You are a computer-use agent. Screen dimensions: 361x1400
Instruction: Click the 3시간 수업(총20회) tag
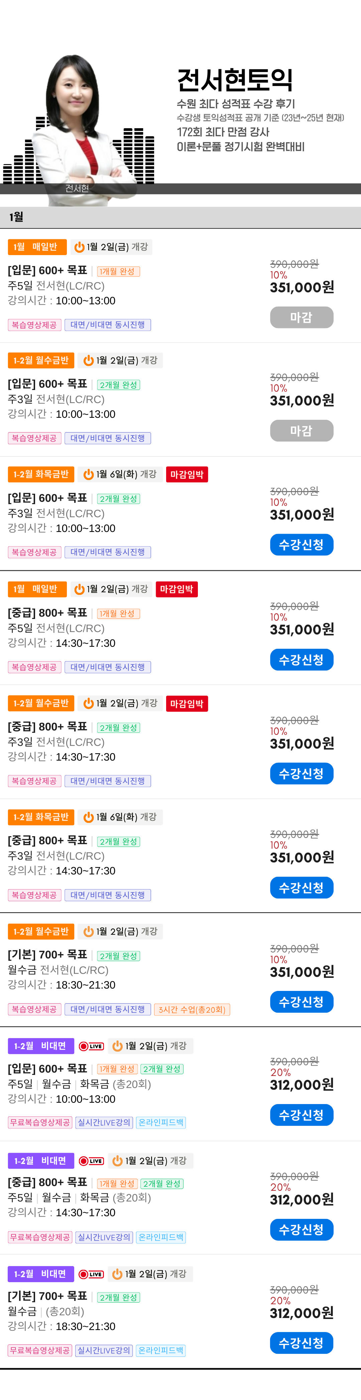point(192,1010)
